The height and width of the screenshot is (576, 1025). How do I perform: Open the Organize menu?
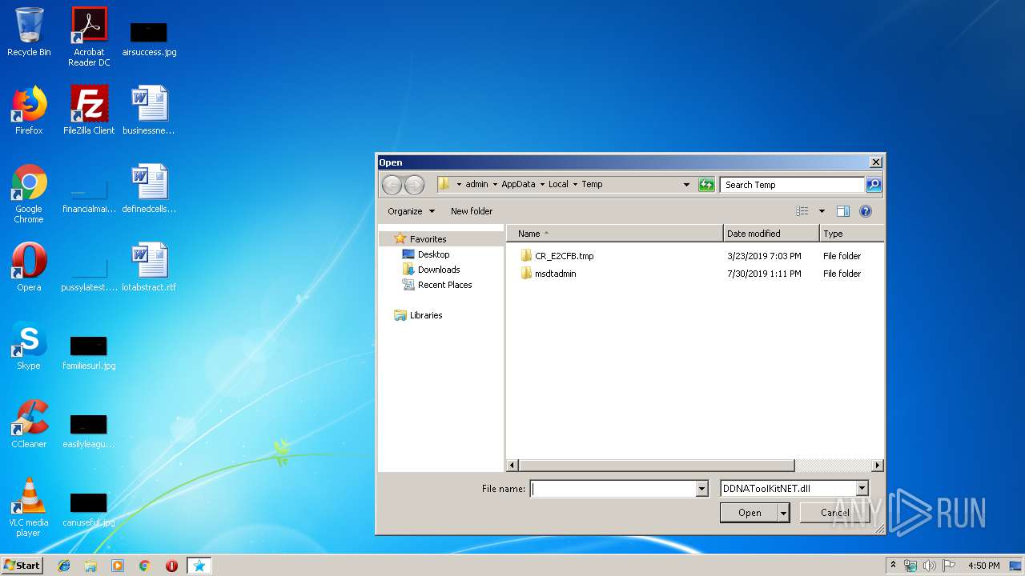point(411,211)
